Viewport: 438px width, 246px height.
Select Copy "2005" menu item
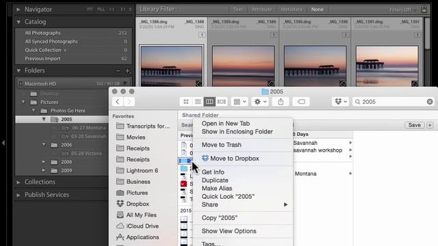coord(220,218)
